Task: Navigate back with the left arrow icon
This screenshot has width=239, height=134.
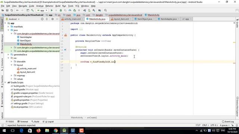Action: click(18, 10)
